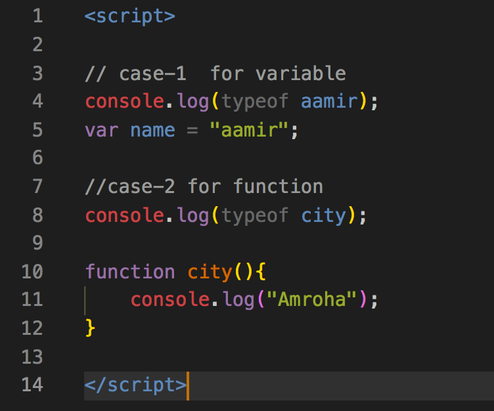
Task: Click 'console' on line 11
Action: [170, 299]
